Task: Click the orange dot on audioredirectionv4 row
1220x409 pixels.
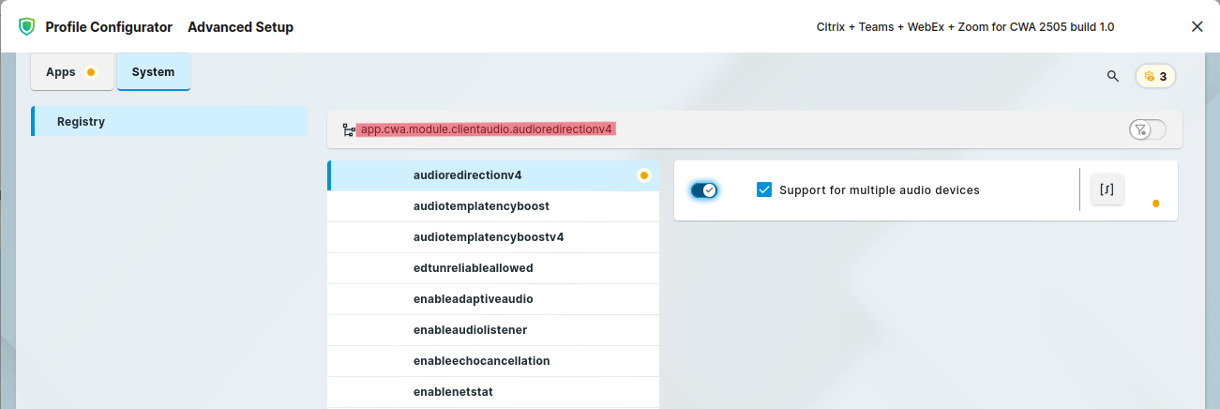Action: pos(644,175)
